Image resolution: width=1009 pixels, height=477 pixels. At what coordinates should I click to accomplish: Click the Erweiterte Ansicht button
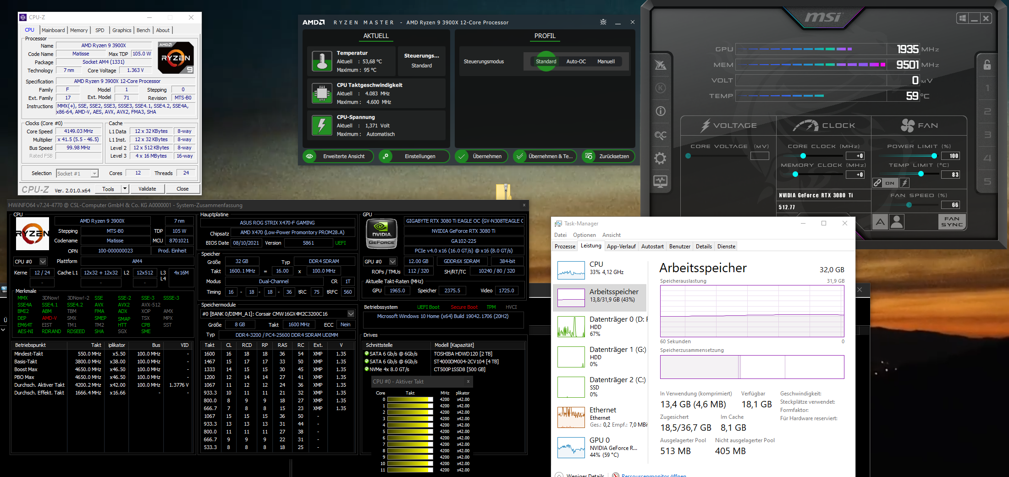(x=338, y=156)
